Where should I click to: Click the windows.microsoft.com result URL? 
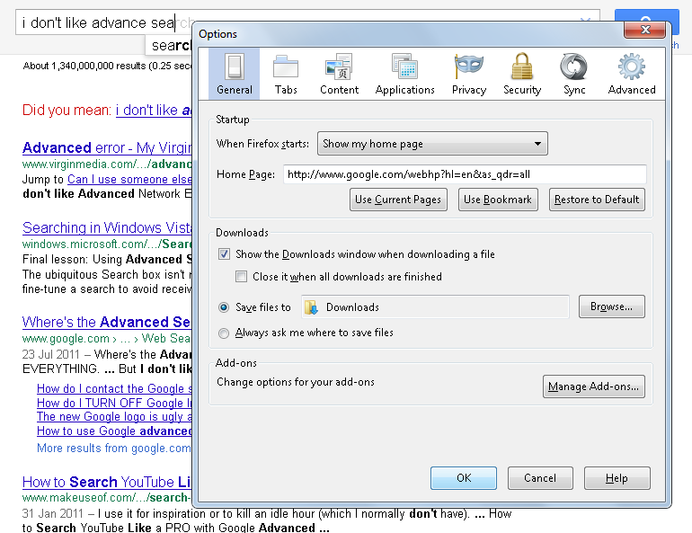[x=107, y=244]
